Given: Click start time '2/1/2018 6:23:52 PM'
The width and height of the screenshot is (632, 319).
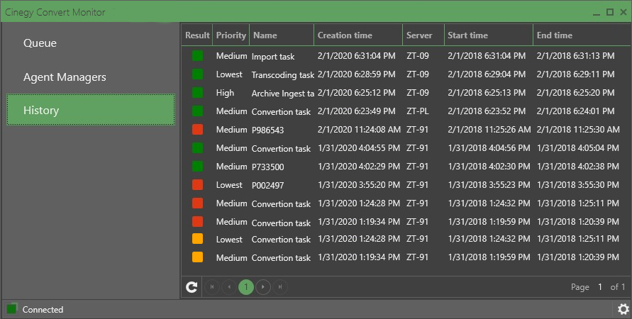Looking at the screenshot, I should [487, 111].
